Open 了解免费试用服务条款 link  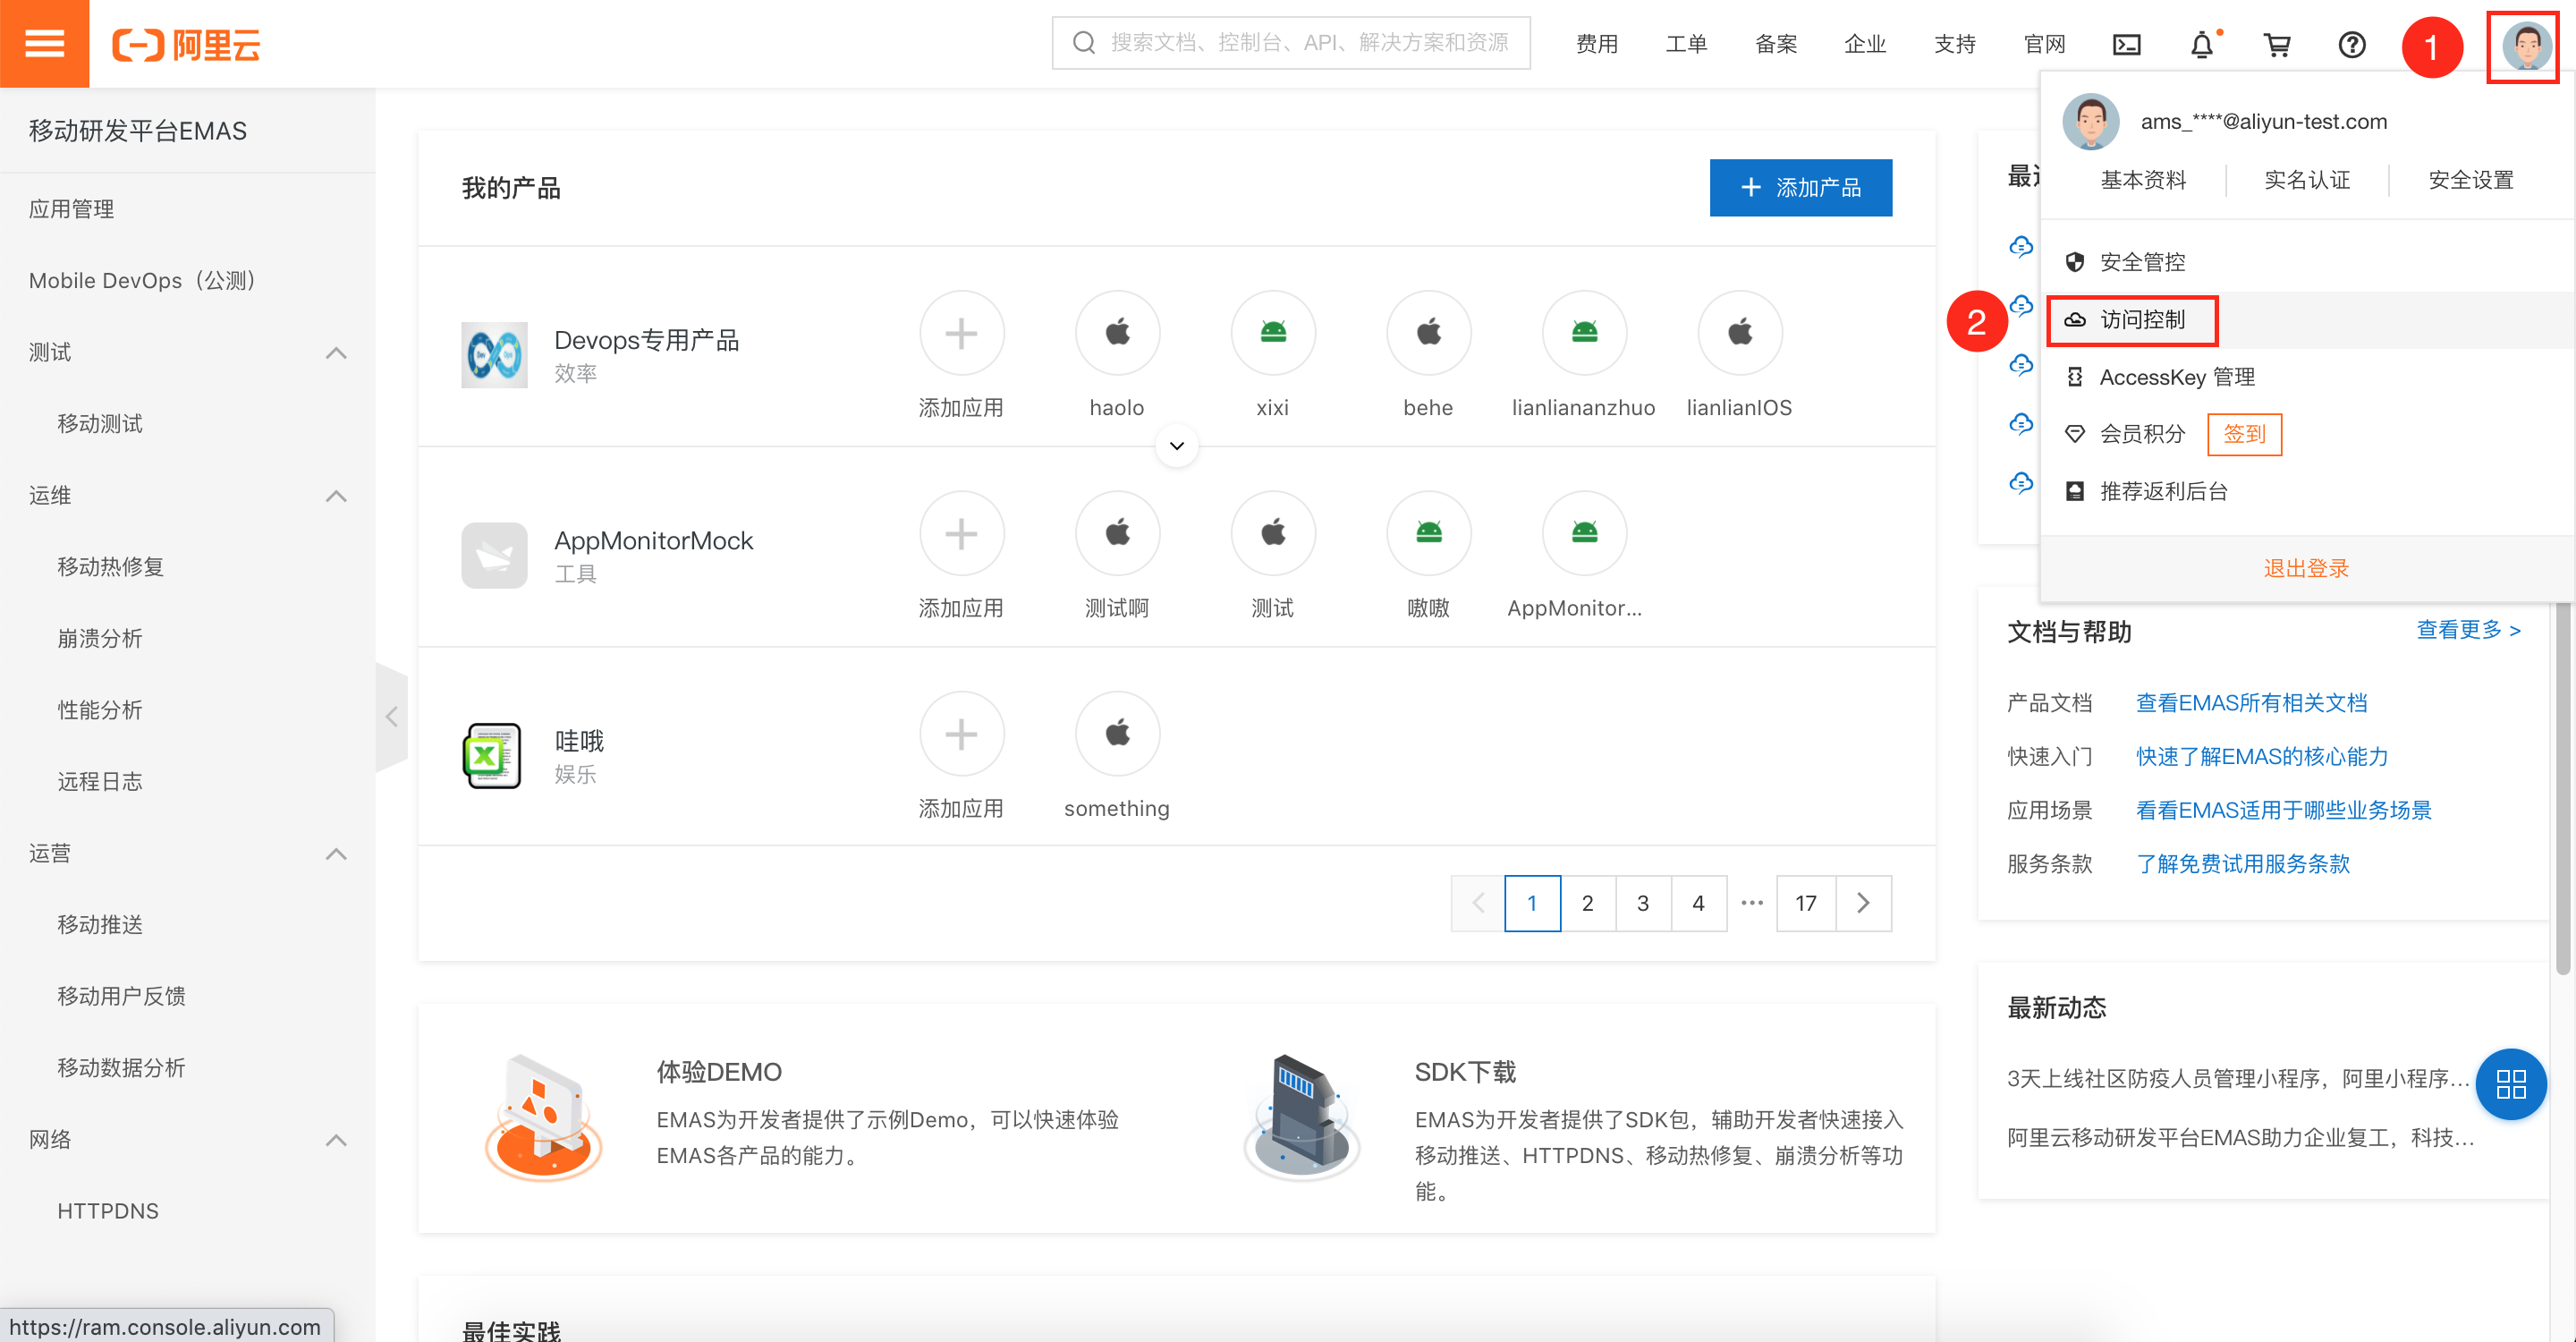(2242, 864)
